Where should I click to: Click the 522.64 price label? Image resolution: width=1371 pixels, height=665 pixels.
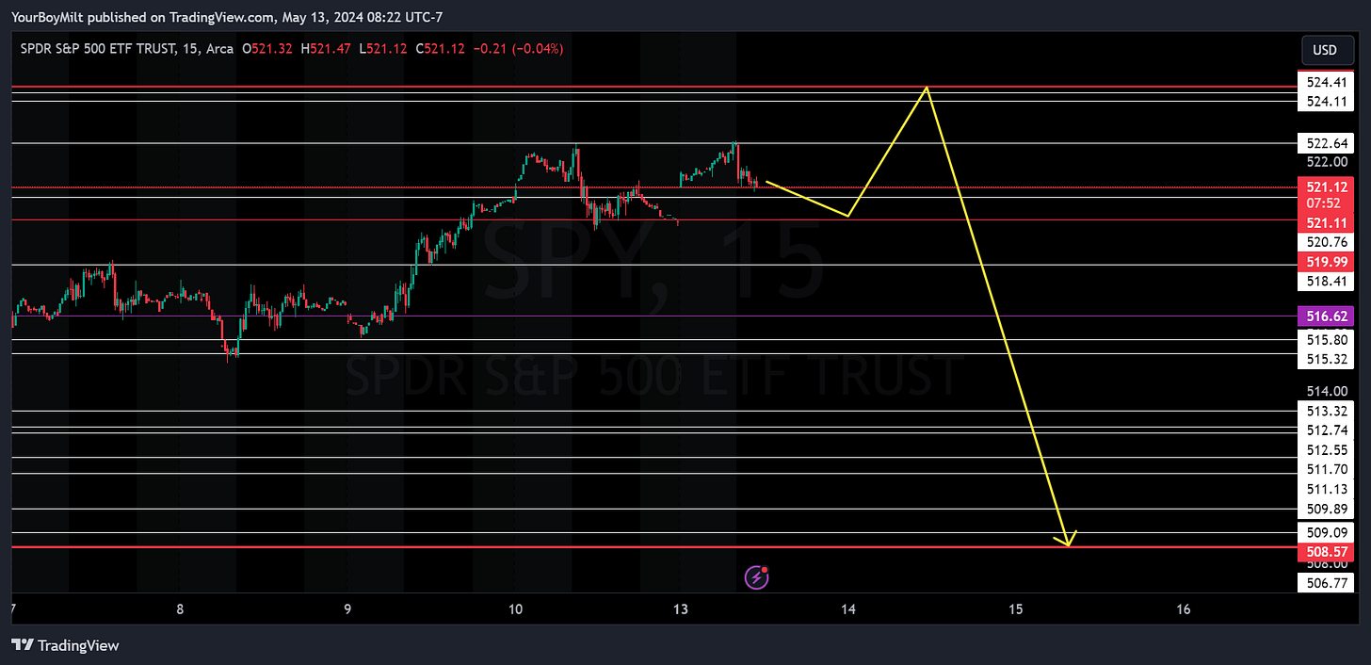tap(1326, 143)
